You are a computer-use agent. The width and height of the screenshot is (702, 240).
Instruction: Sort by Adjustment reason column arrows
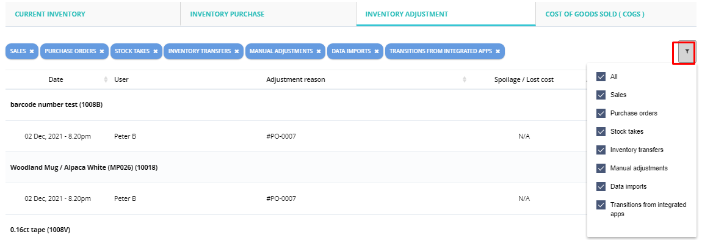point(465,80)
